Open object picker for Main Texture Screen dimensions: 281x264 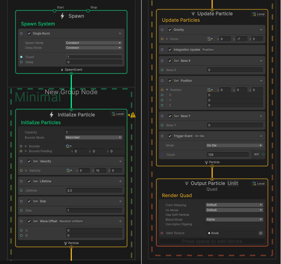tap(261, 233)
